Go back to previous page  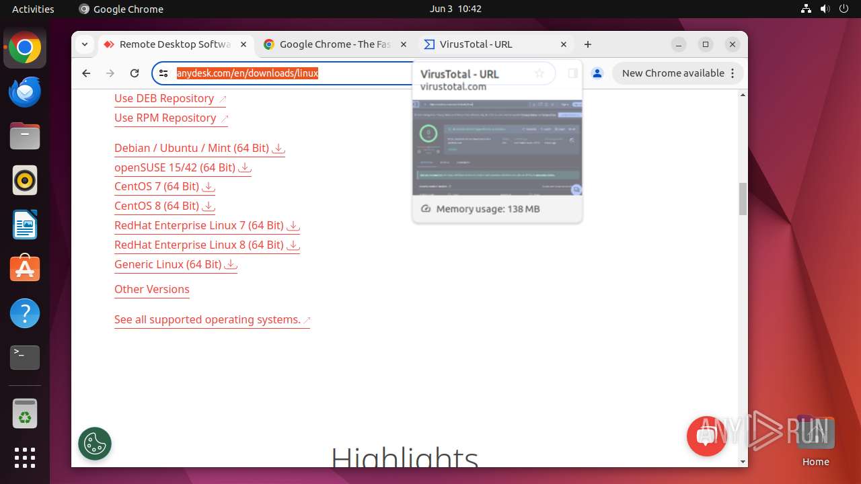point(86,73)
